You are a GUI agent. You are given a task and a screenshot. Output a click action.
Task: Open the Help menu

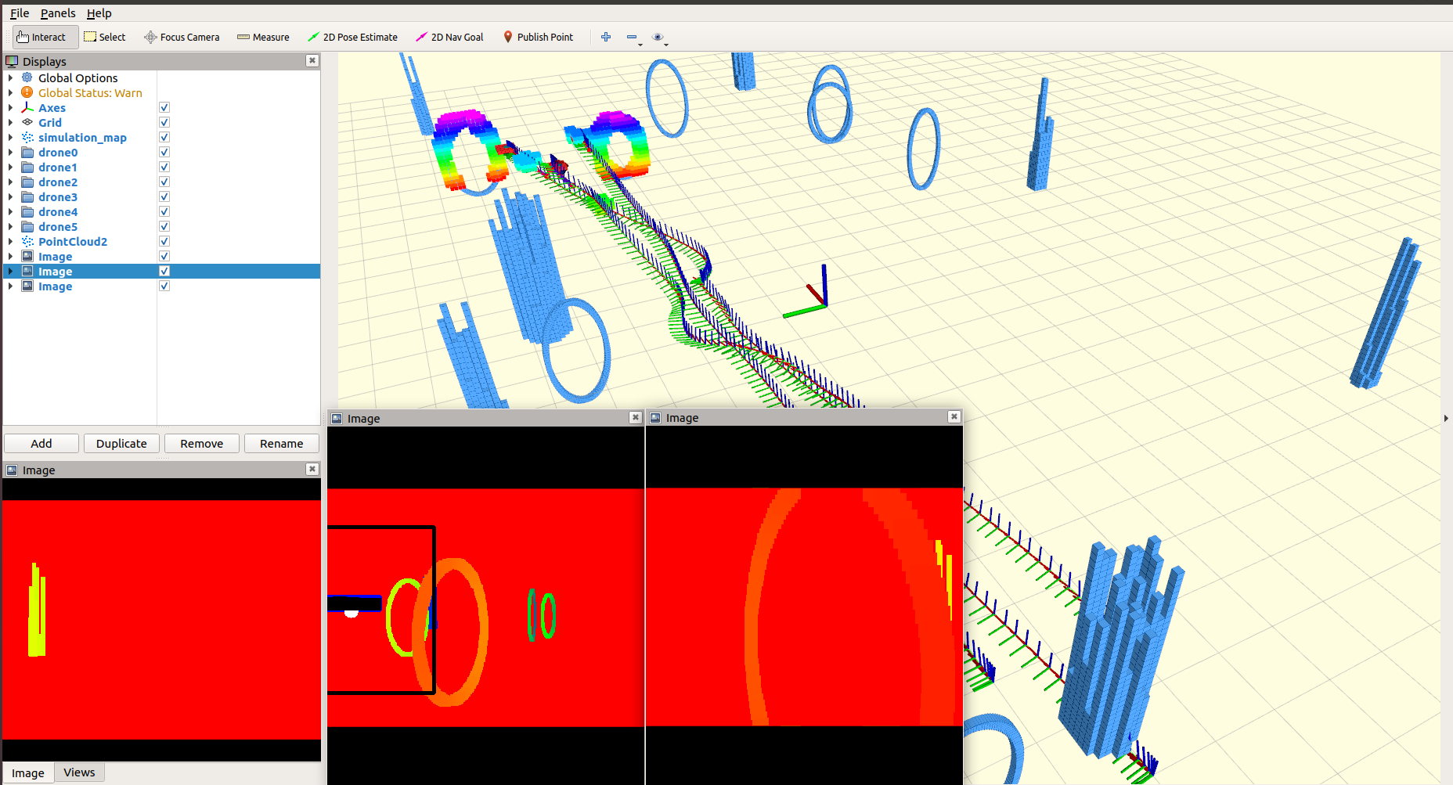click(x=99, y=13)
